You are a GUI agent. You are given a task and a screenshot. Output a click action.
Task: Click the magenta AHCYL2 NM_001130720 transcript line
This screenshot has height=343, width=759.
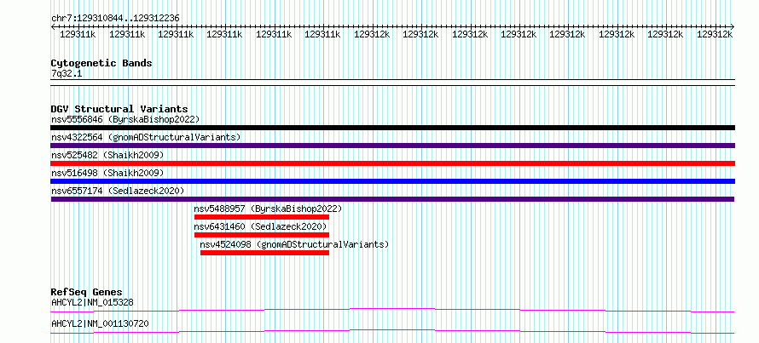pyautogui.click(x=392, y=331)
